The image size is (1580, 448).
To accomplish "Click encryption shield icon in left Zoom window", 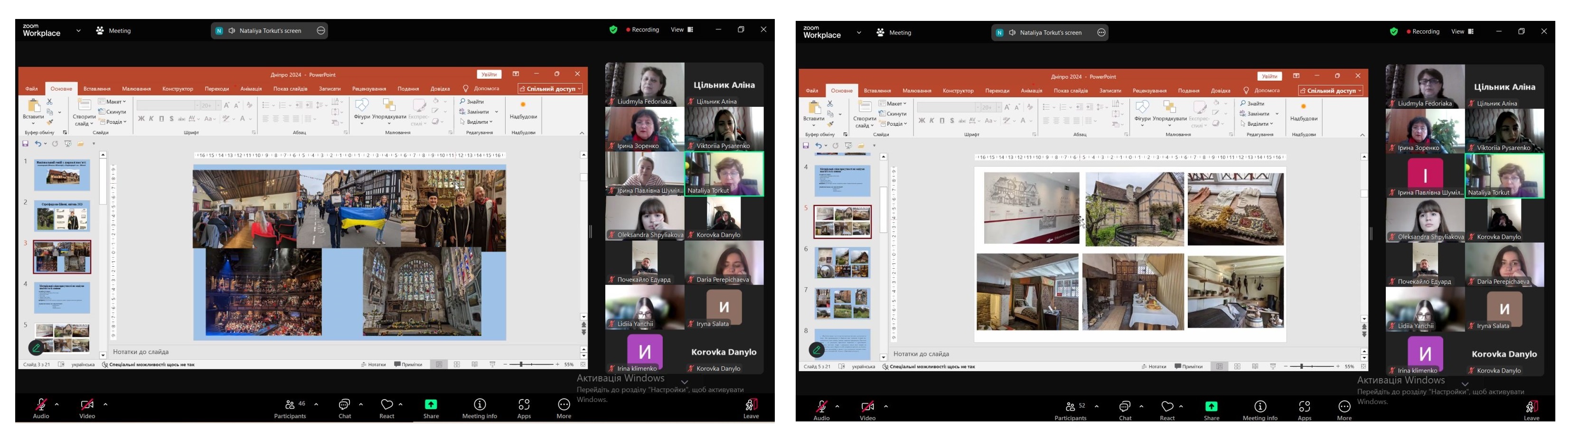I will [613, 30].
